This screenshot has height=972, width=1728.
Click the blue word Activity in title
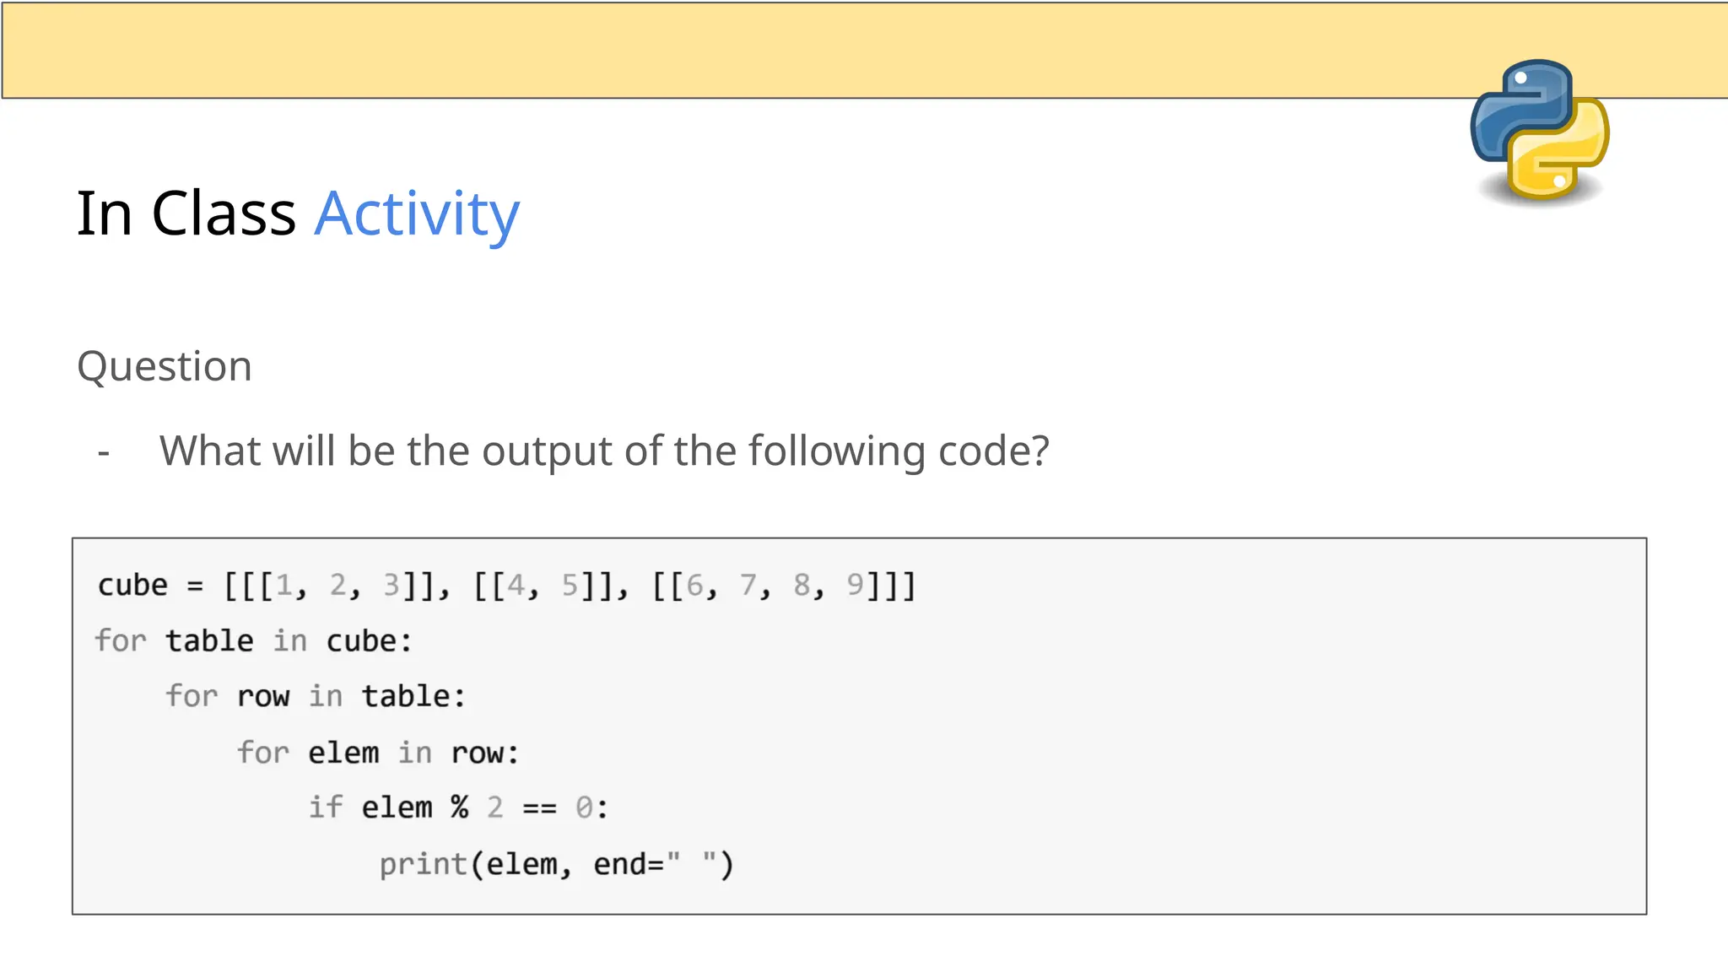click(x=417, y=216)
